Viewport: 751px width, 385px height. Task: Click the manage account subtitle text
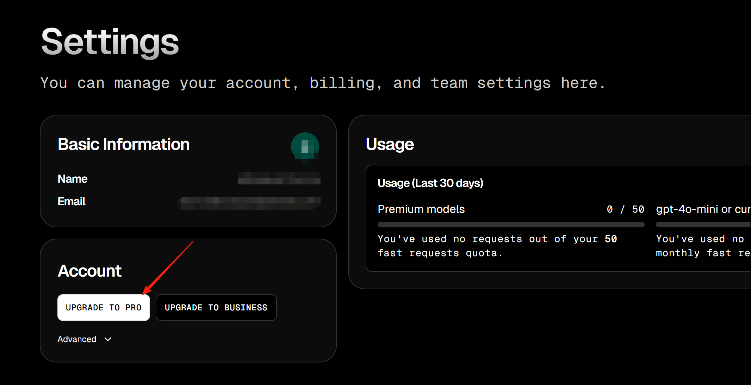323,83
